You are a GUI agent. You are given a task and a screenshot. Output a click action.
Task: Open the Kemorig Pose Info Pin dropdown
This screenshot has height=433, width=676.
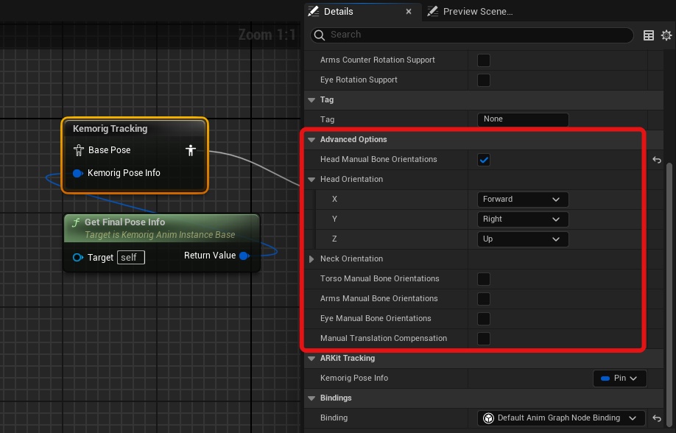pyautogui.click(x=619, y=379)
